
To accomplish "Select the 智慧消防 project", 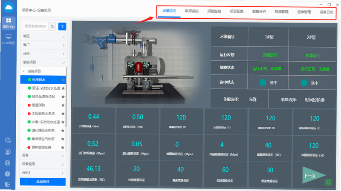I will click(x=38, y=105).
